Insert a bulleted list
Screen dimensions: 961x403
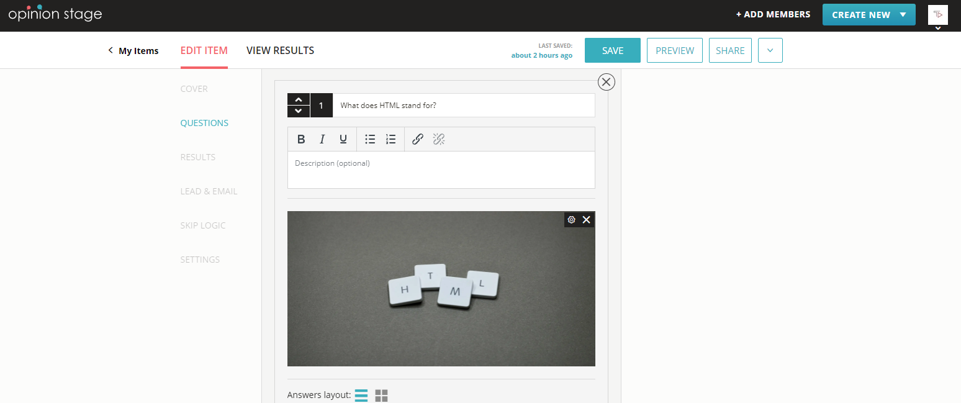pos(370,139)
